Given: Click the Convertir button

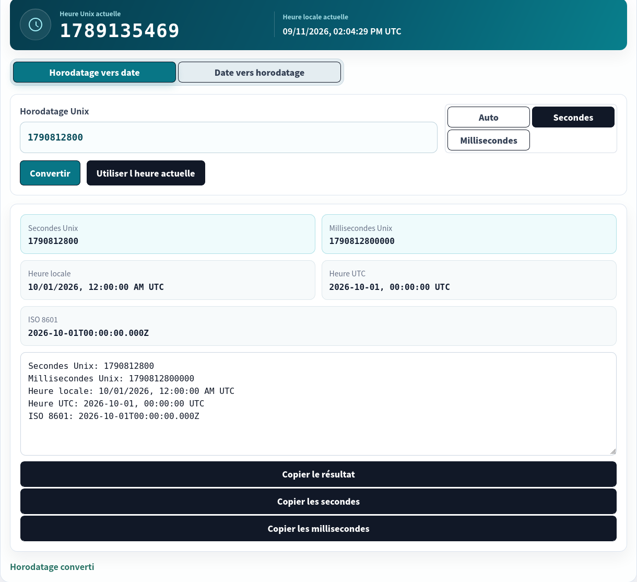Looking at the screenshot, I should pyautogui.click(x=50, y=173).
